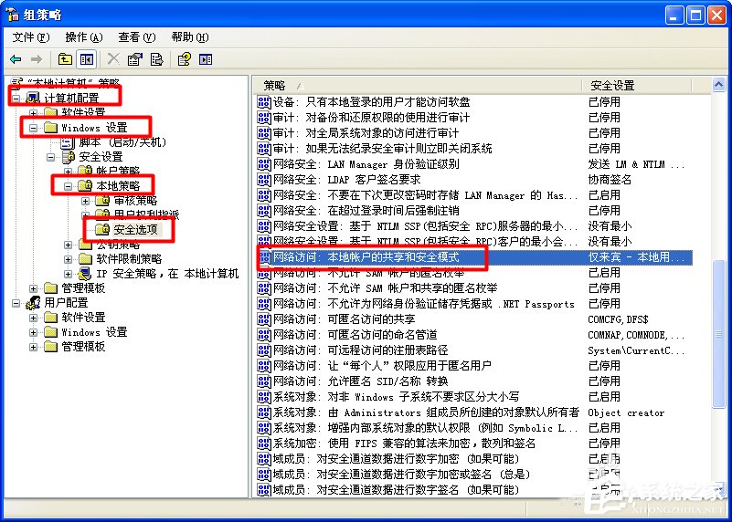Viewport: 732px width, 522px height.
Task: Click the 策略 column header
Action: (419, 85)
